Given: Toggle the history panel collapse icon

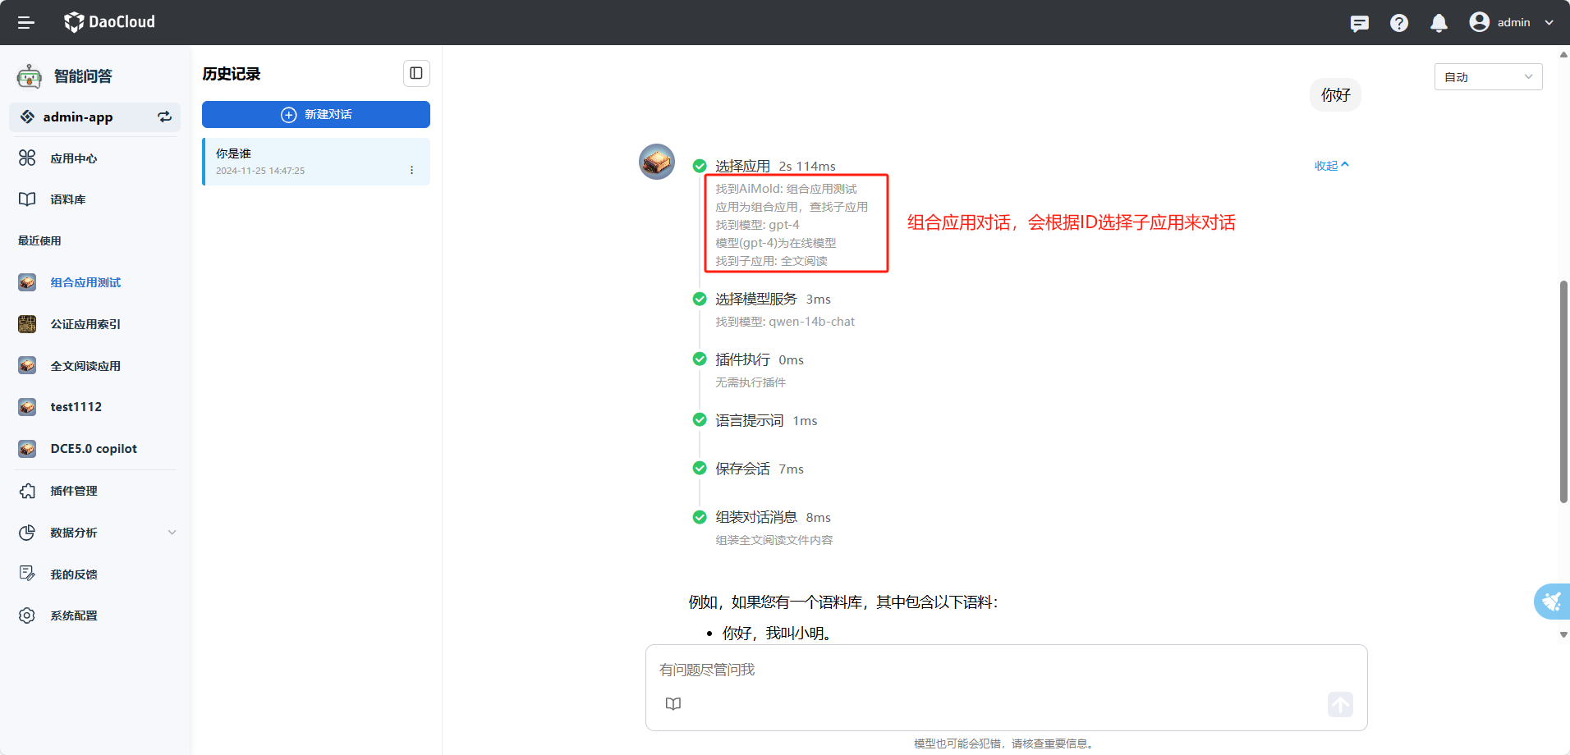Looking at the screenshot, I should [x=416, y=74].
